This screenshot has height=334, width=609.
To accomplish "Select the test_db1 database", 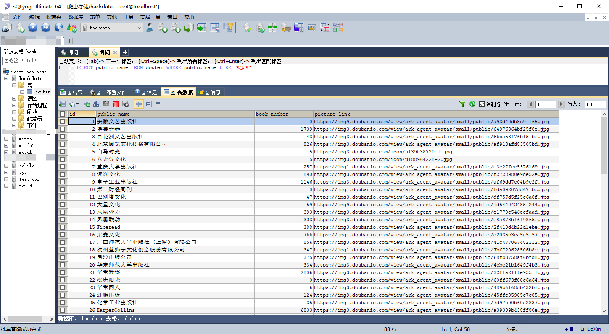I will coord(29,179).
